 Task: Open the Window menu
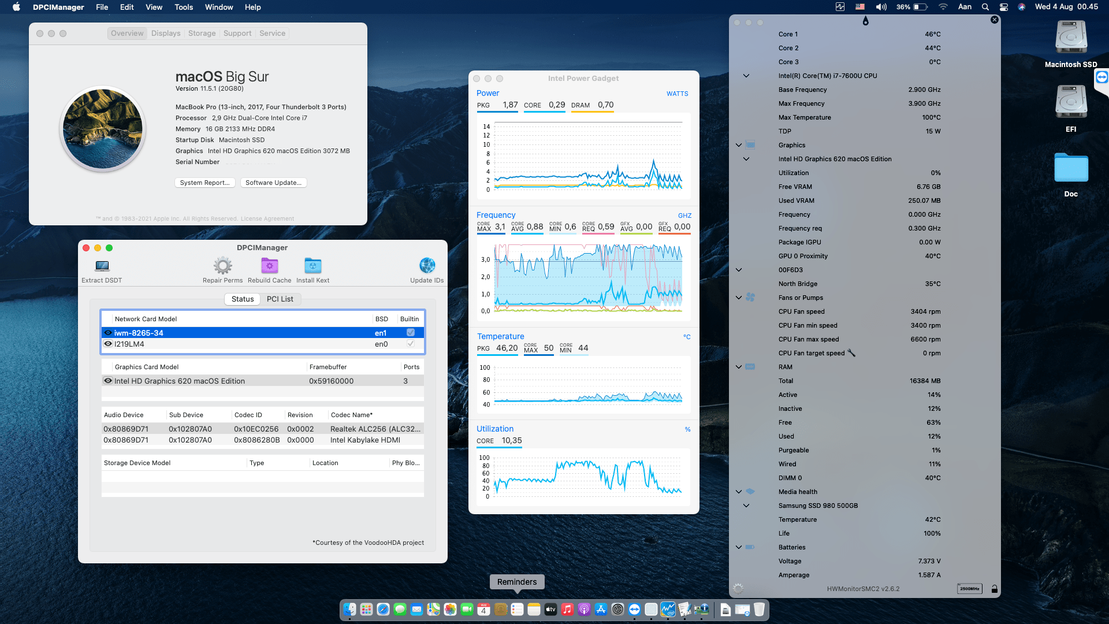219,7
